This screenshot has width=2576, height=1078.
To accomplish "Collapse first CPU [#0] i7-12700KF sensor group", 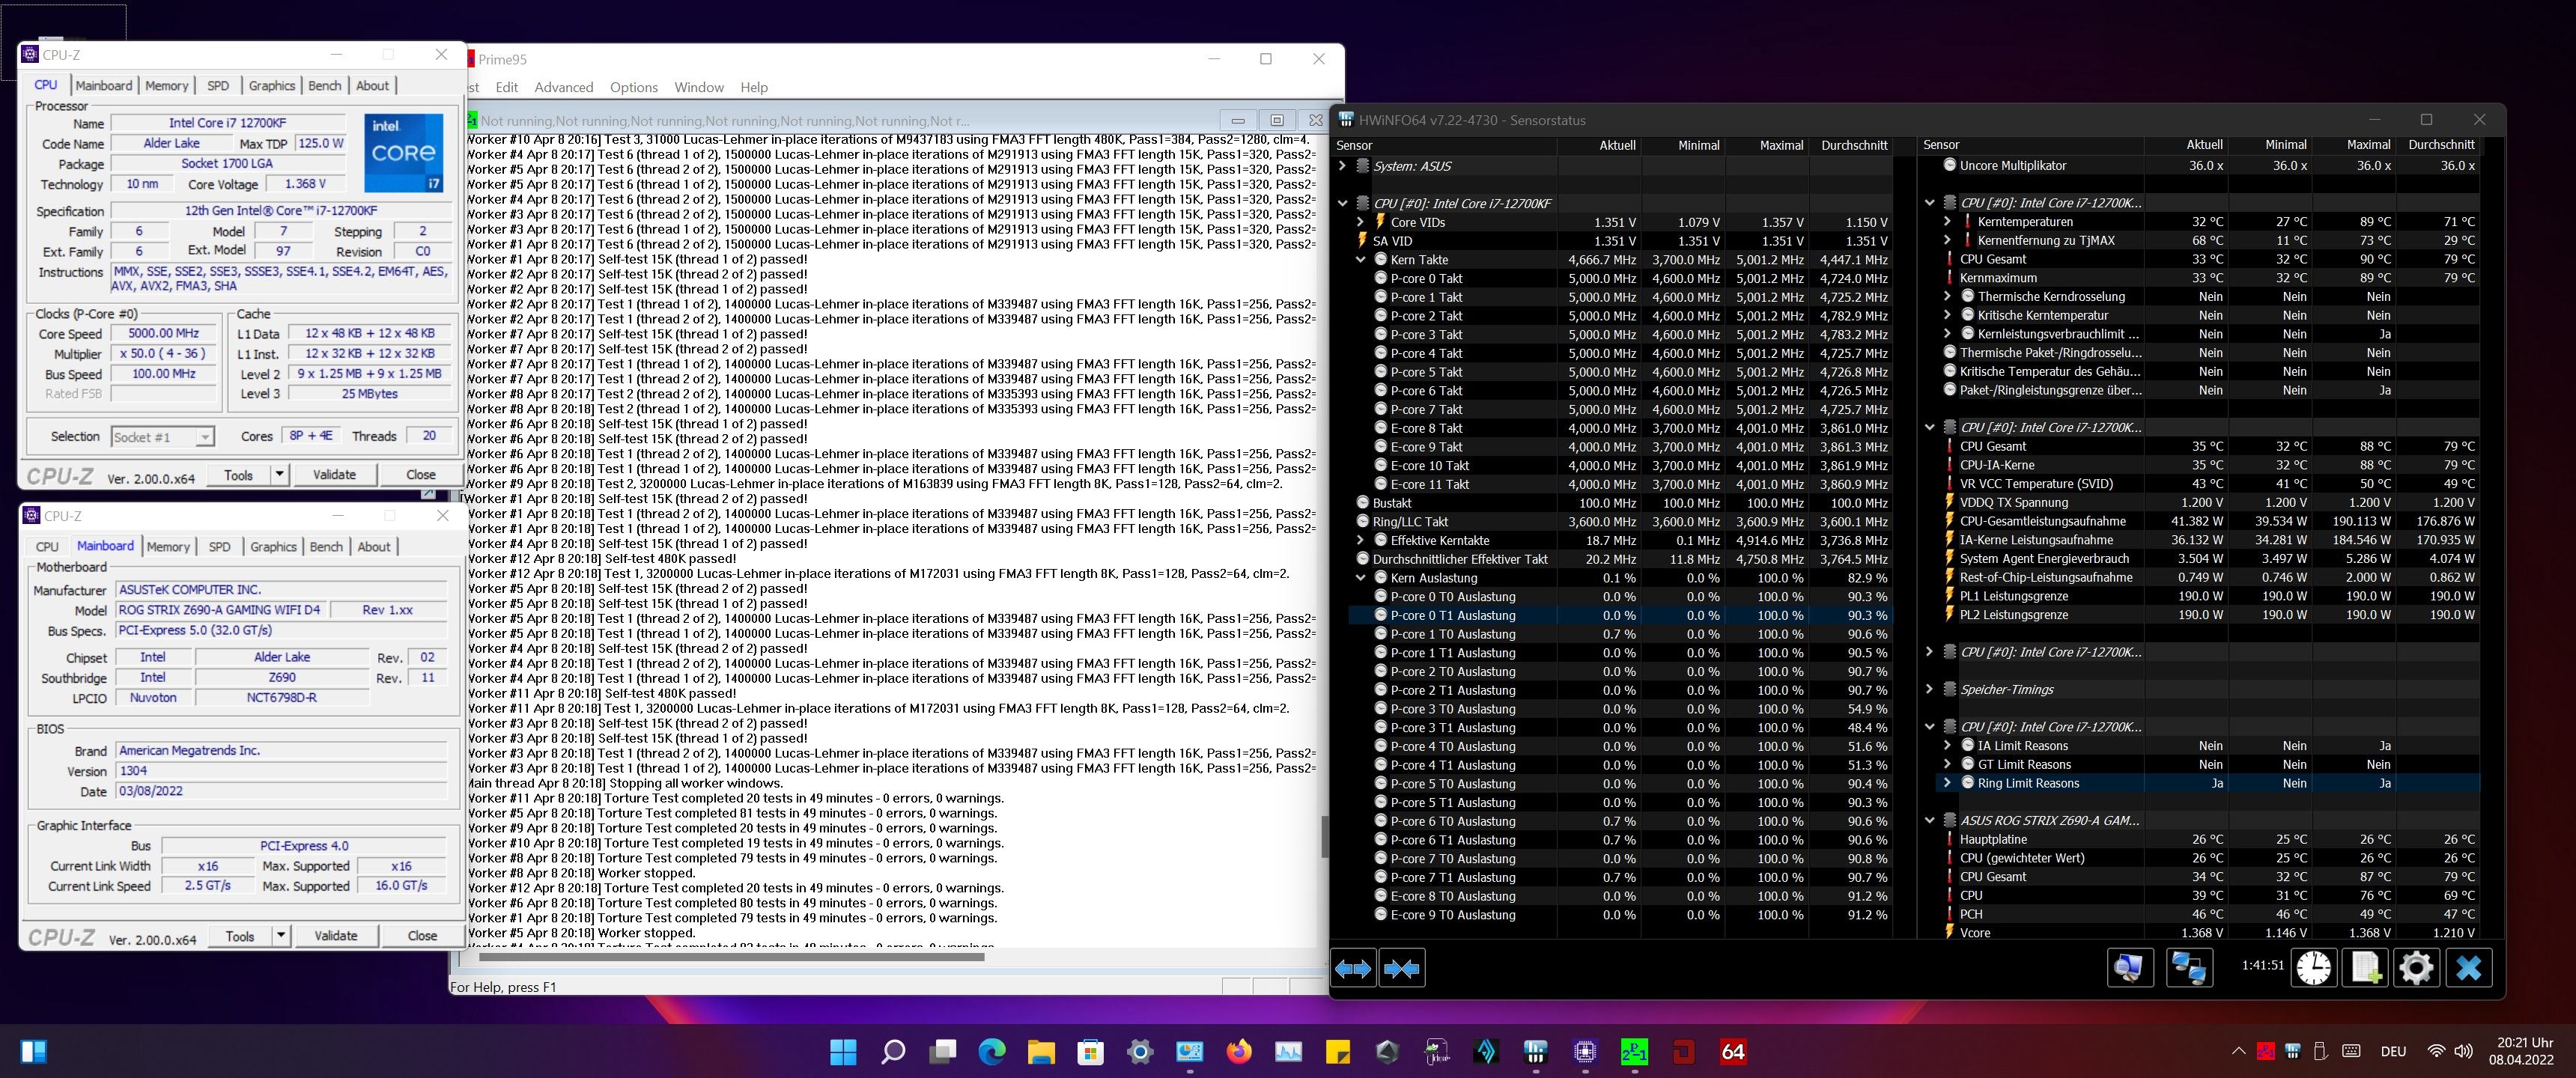I will coord(1342,203).
